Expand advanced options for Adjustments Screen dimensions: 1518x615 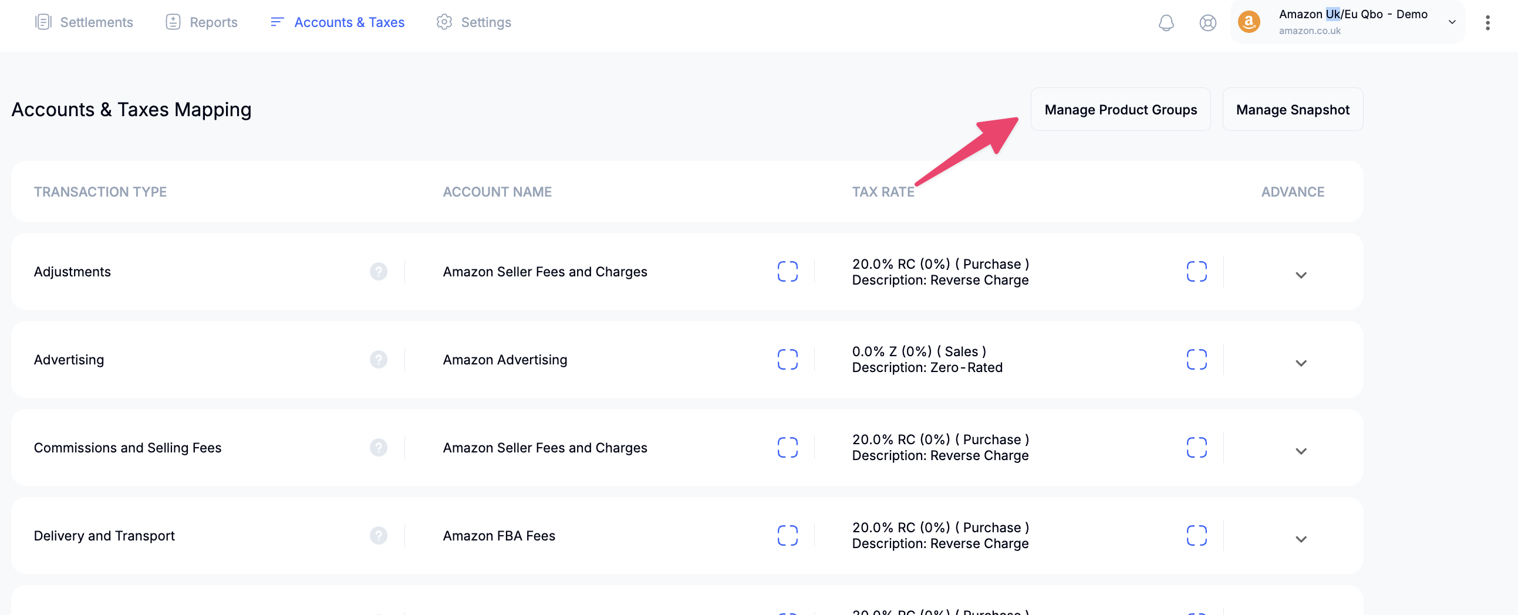pyautogui.click(x=1301, y=275)
